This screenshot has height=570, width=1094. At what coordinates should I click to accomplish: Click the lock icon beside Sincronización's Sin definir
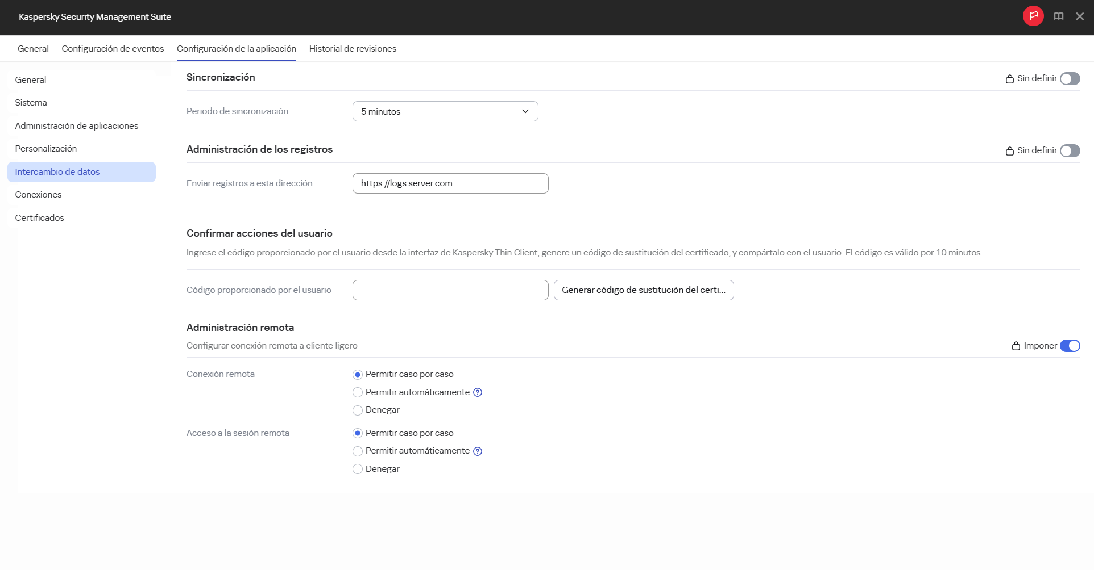(1010, 78)
